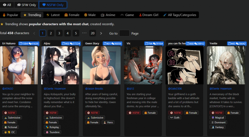Toggle the NSFW Only filter
Viewport: 249px width, 137px height.
coord(53,5)
